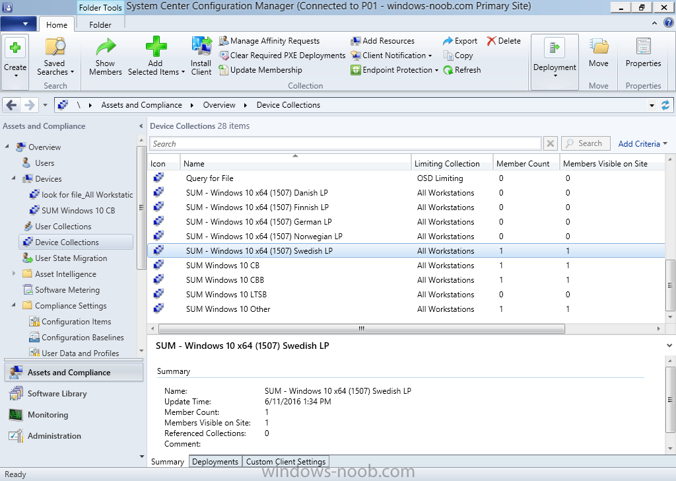Click the Export icon

click(x=448, y=41)
